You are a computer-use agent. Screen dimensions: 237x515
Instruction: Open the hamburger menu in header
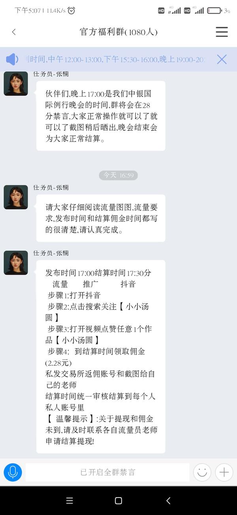coord(222,32)
